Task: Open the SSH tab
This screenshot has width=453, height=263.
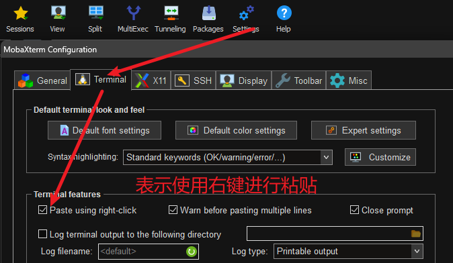Action: point(194,81)
